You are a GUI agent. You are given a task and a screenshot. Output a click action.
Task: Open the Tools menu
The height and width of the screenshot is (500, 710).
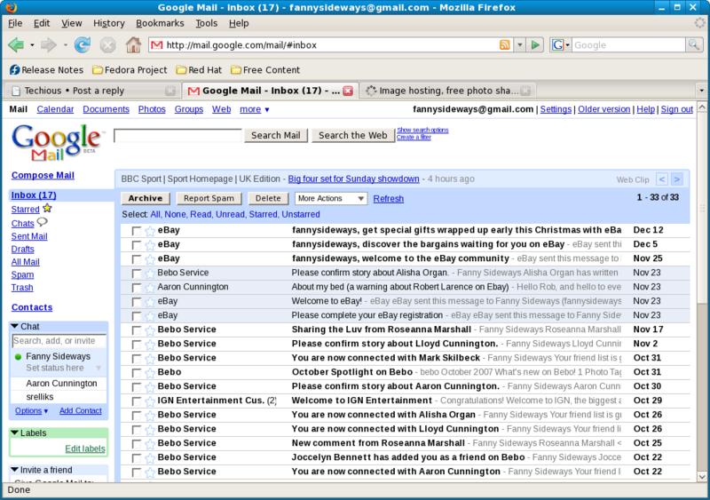pyautogui.click(x=207, y=23)
